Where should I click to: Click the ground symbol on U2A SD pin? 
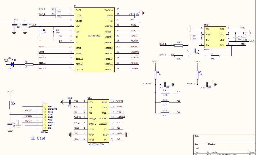click(x=189, y=29)
